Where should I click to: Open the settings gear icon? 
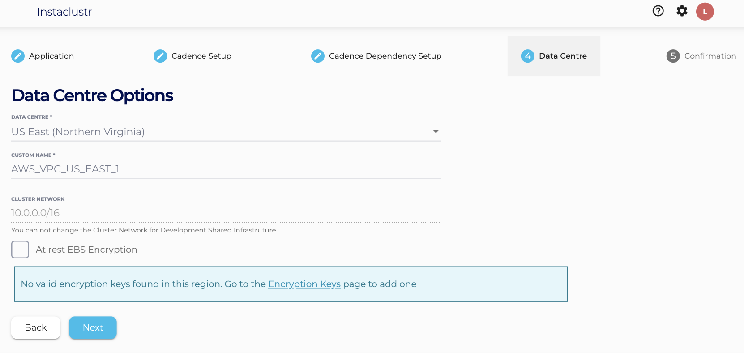click(x=681, y=11)
